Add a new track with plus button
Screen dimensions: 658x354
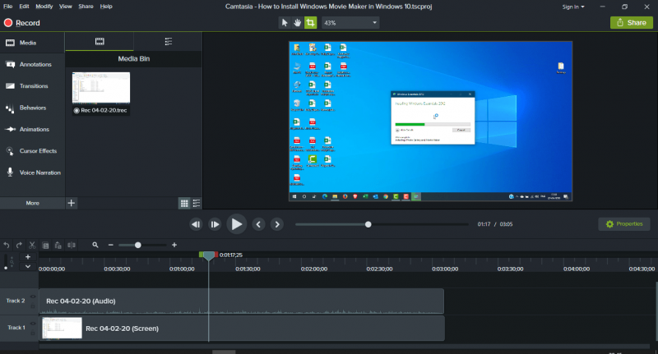click(28, 257)
